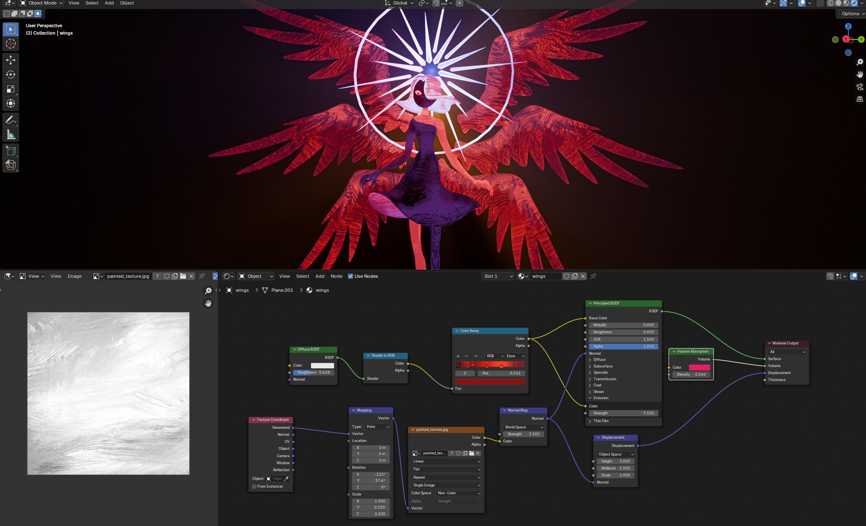Screen dimensions: 866x526
Task: Click the Color Ramp Pos 0.241 field
Action: tap(501, 373)
